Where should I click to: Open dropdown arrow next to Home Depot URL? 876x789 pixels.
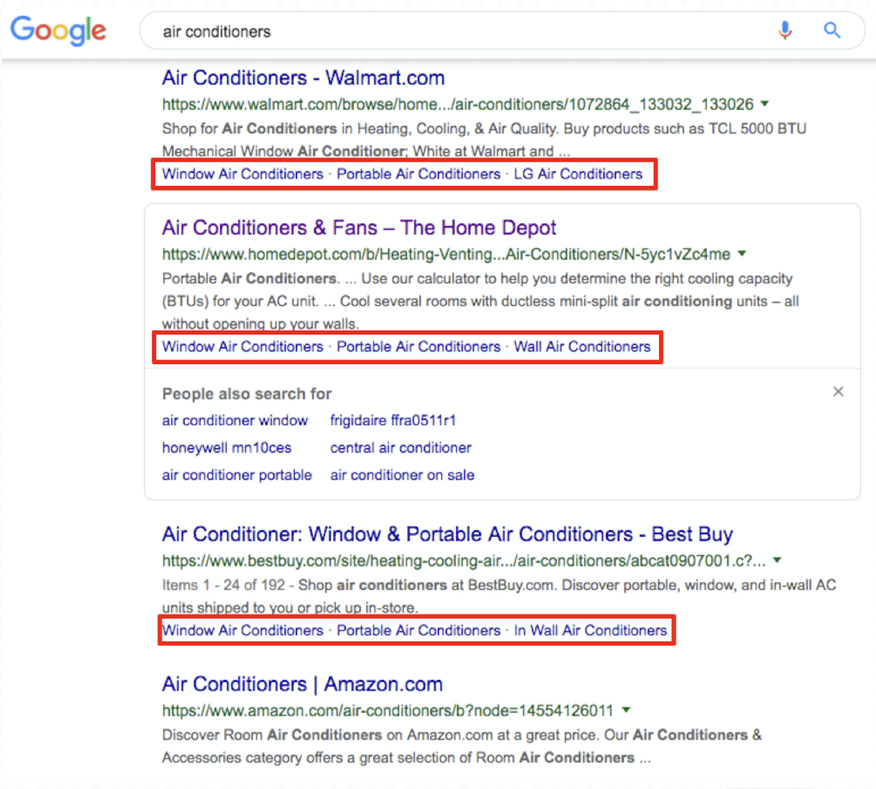tap(742, 254)
